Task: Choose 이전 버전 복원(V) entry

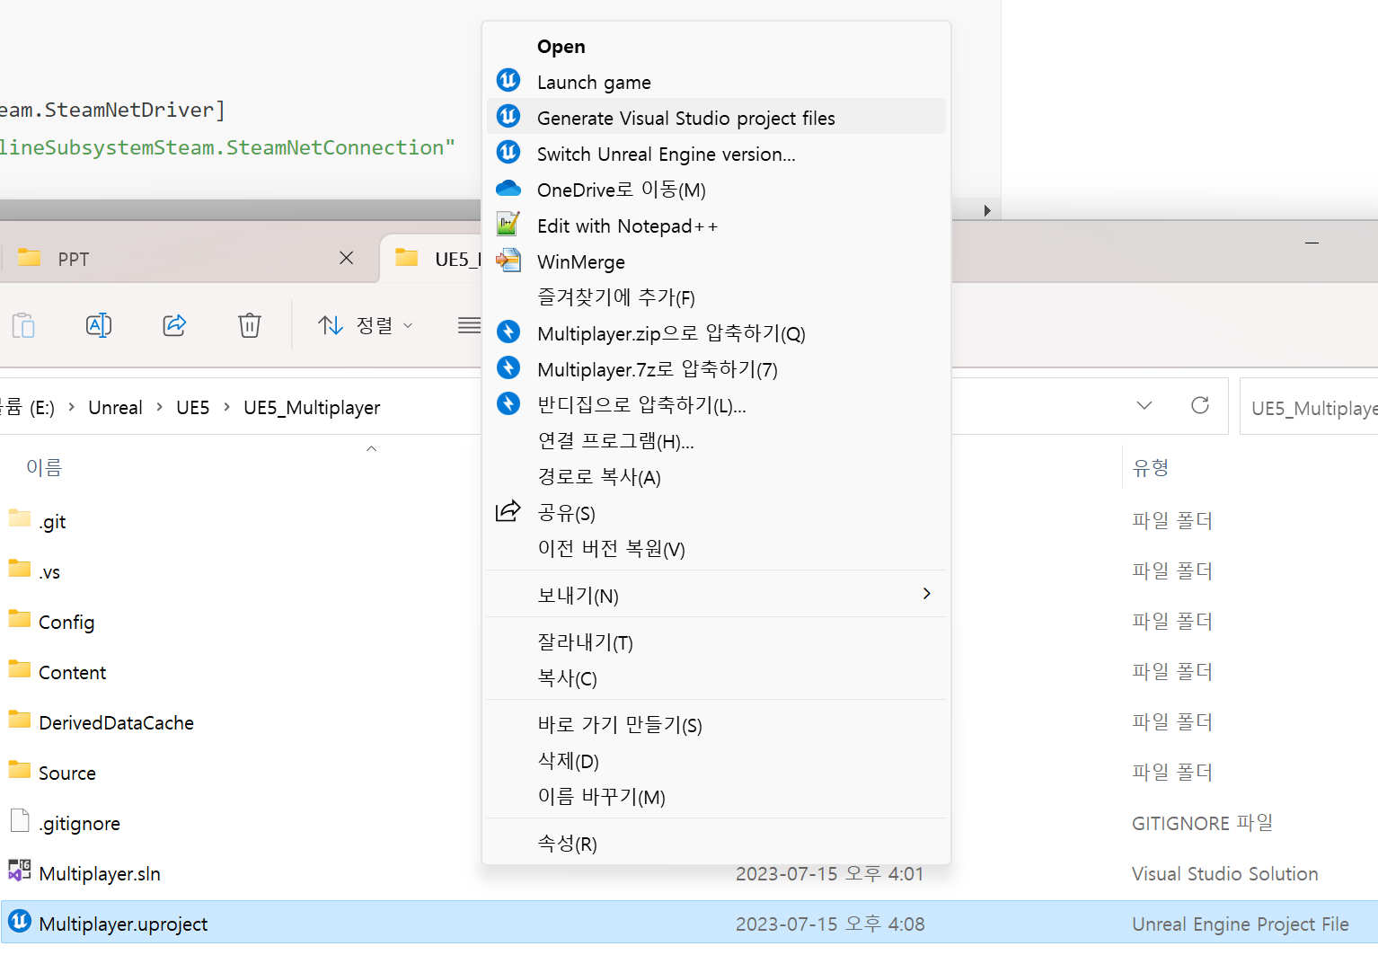Action: pos(716,549)
